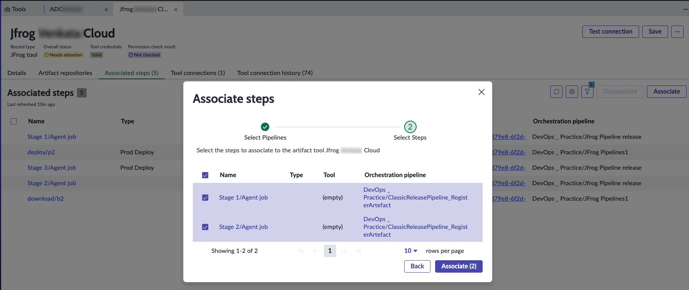Click the Type column header in background list
The image size is (689, 290).
pos(128,121)
